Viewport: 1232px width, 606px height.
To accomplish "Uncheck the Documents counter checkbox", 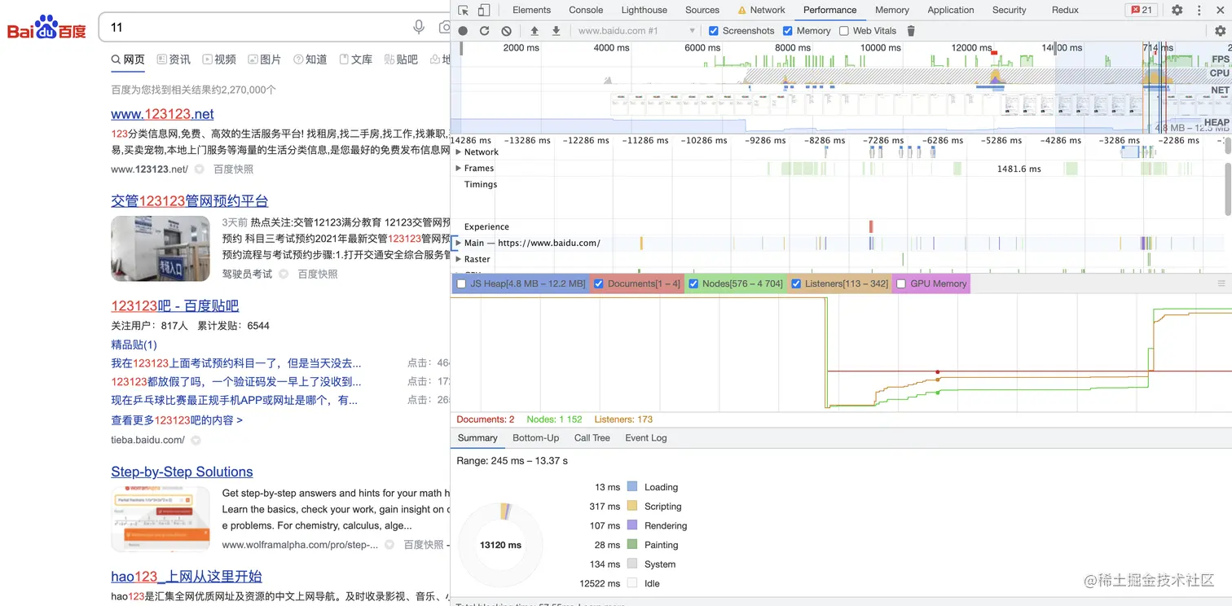I will (599, 283).
